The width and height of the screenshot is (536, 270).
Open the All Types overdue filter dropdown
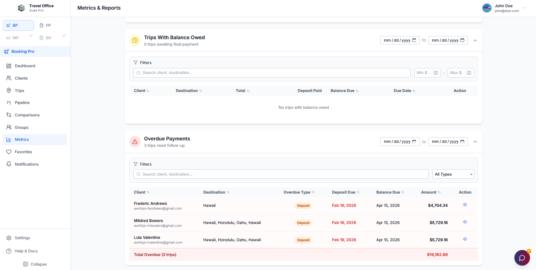453,174
